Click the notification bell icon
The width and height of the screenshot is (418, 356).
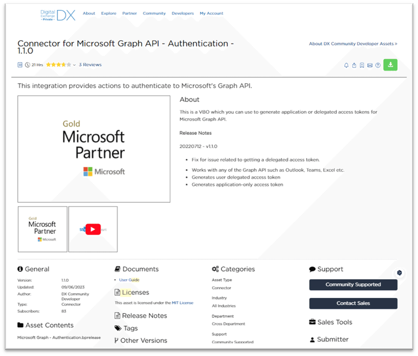pos(346,65)
